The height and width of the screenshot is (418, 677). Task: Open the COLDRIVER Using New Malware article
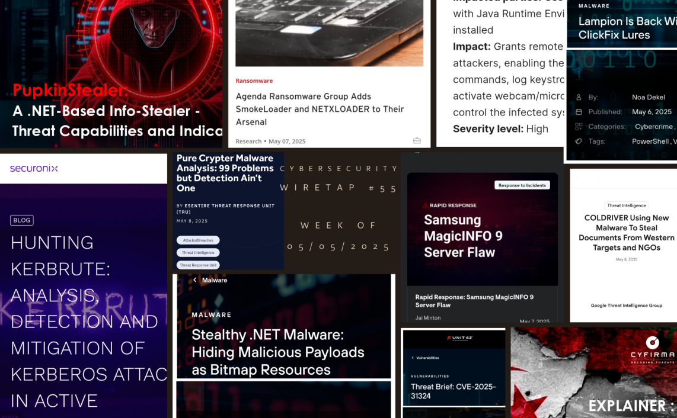click(626, 233)
